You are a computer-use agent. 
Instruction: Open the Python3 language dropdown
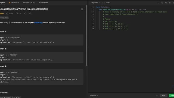pos(96,3)
